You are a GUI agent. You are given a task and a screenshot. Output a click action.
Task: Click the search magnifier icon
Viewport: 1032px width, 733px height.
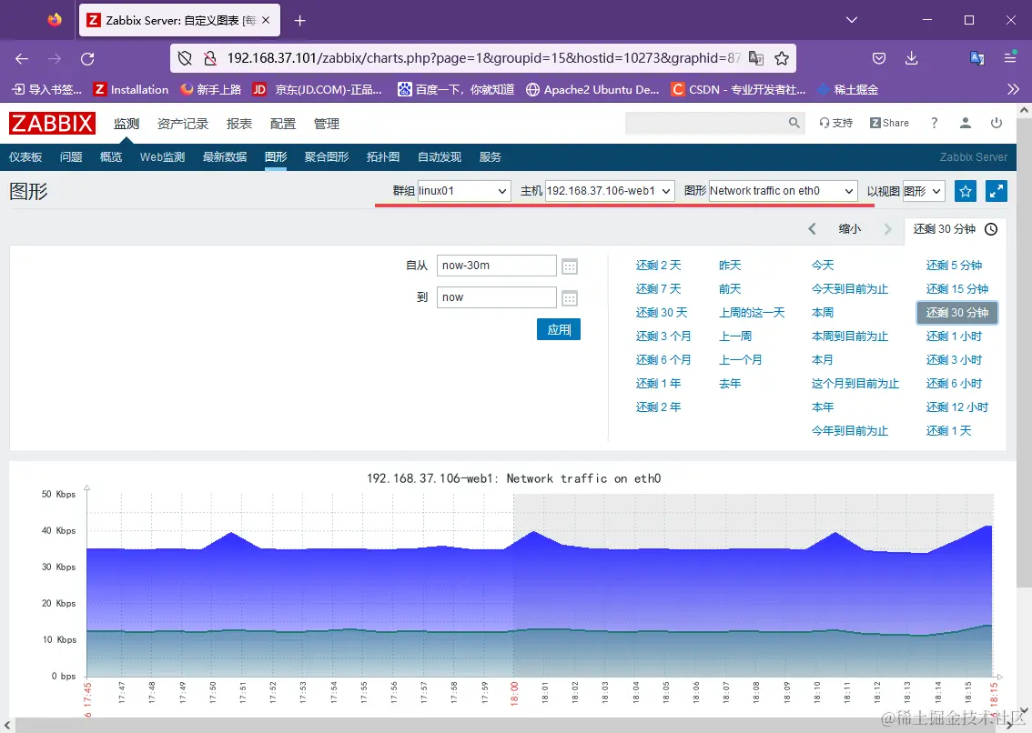click(x=794, y=123)
